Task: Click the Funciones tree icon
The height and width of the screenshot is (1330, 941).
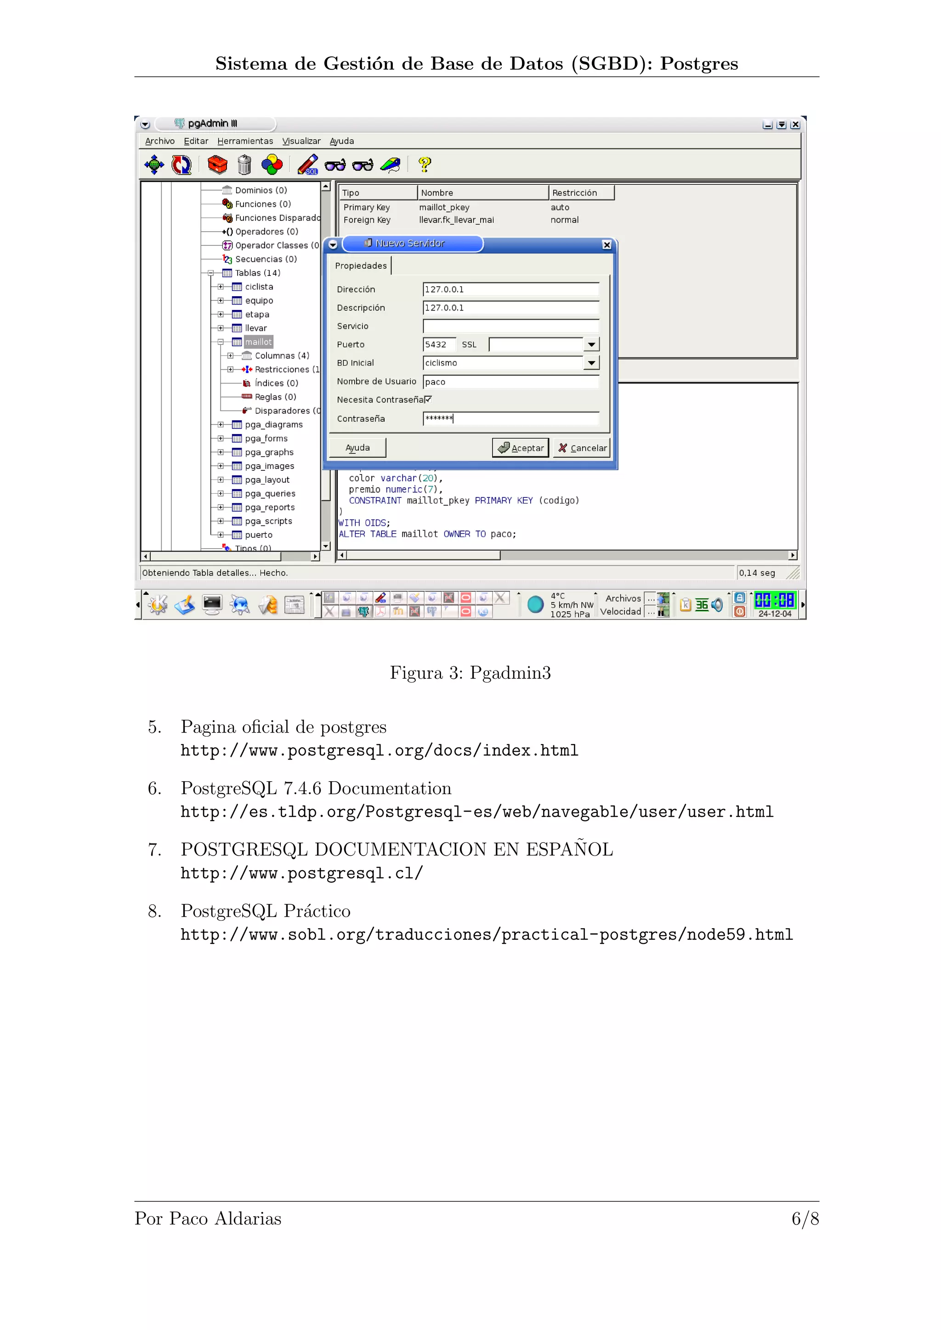Action: click(227, 204)
